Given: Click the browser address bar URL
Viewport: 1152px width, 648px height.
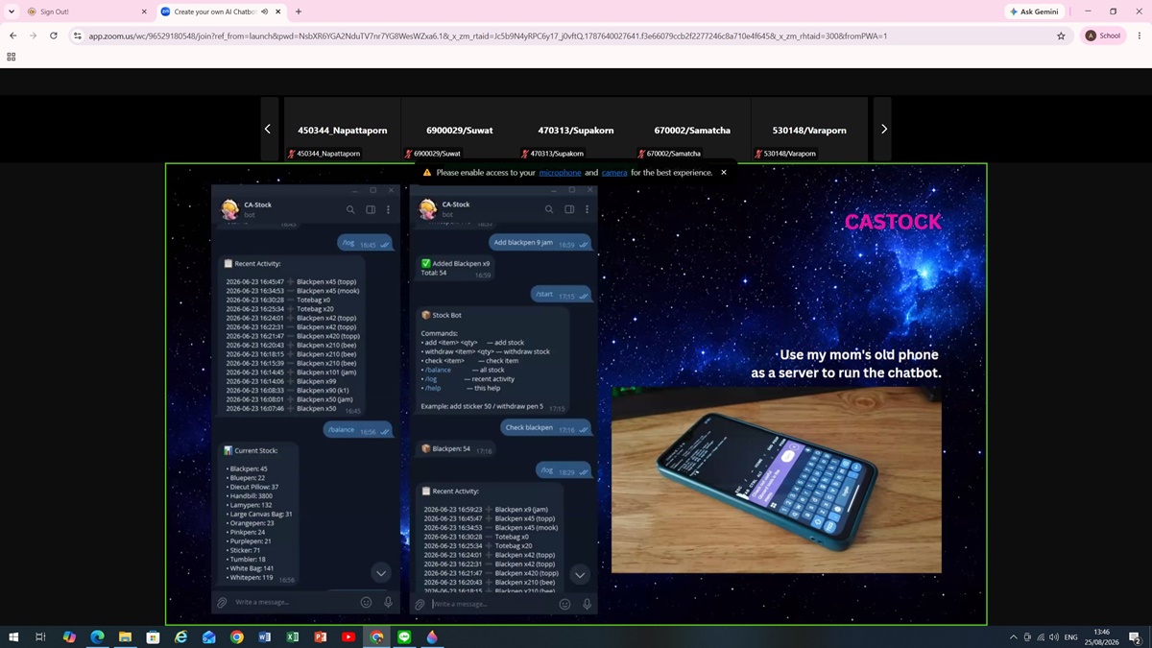Looking at the screenshot, I should 488,36.
